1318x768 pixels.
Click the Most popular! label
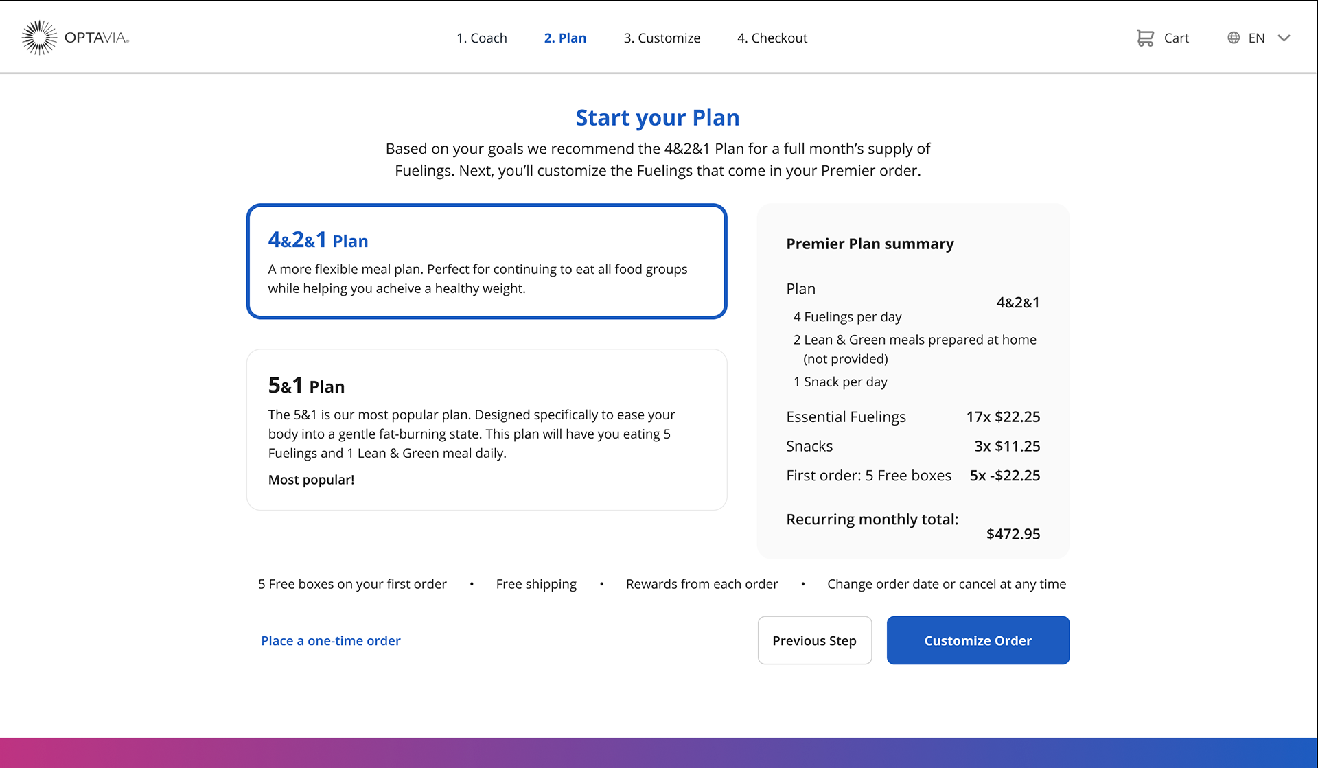(311, 480)
